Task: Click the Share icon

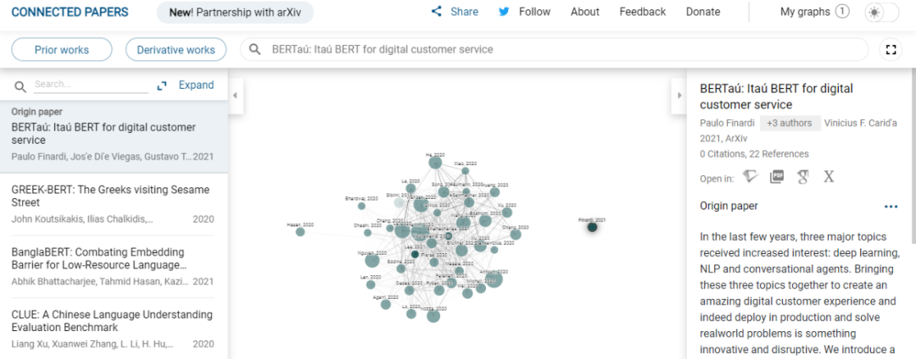Action: [437, 12]
